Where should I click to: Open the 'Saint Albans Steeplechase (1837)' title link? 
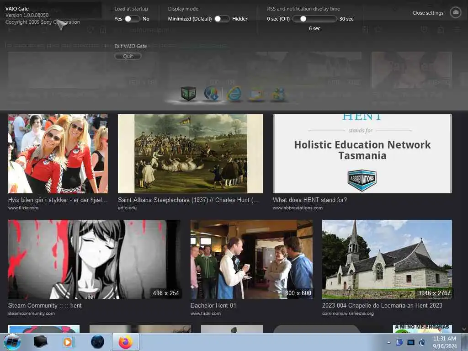click(188, 200)
